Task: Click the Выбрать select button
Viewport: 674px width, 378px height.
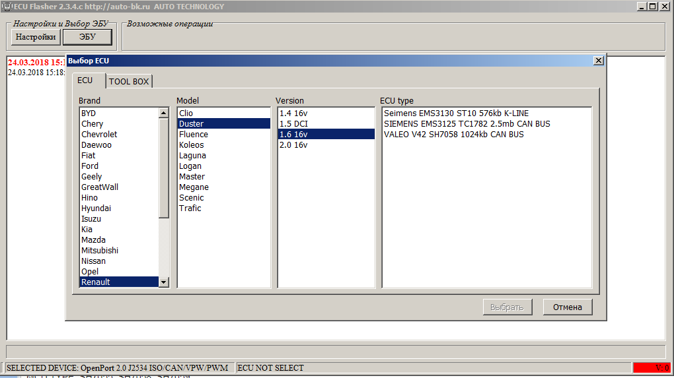Action: tap(507, 307)
